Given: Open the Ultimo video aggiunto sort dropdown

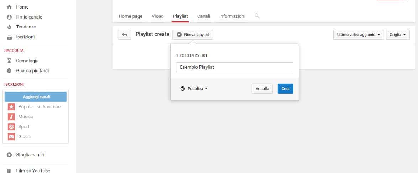Looking at the screenshot, I should tap(359, 35).
